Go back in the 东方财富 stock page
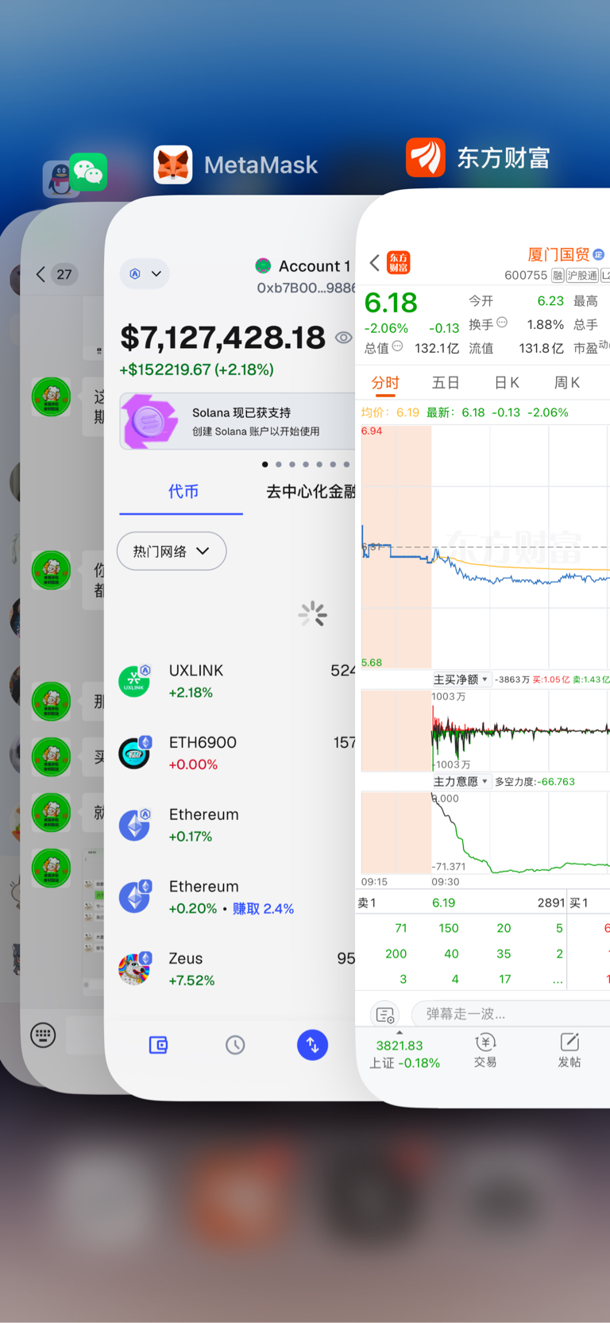The width and height of the screenshot is (610, 1323). pyautogui.click(x=375, y=263)
